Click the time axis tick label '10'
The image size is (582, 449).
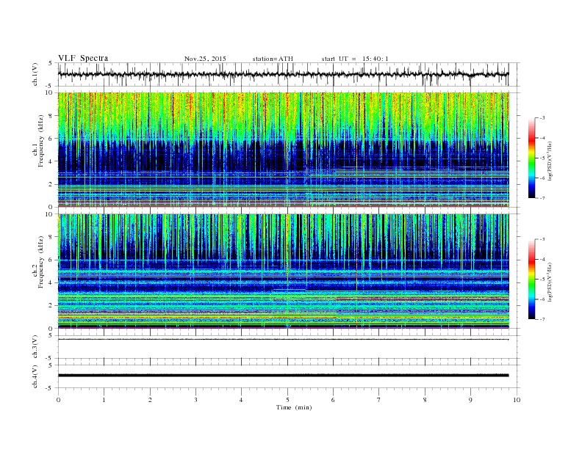pyautogui.click(x=517, y=400)
